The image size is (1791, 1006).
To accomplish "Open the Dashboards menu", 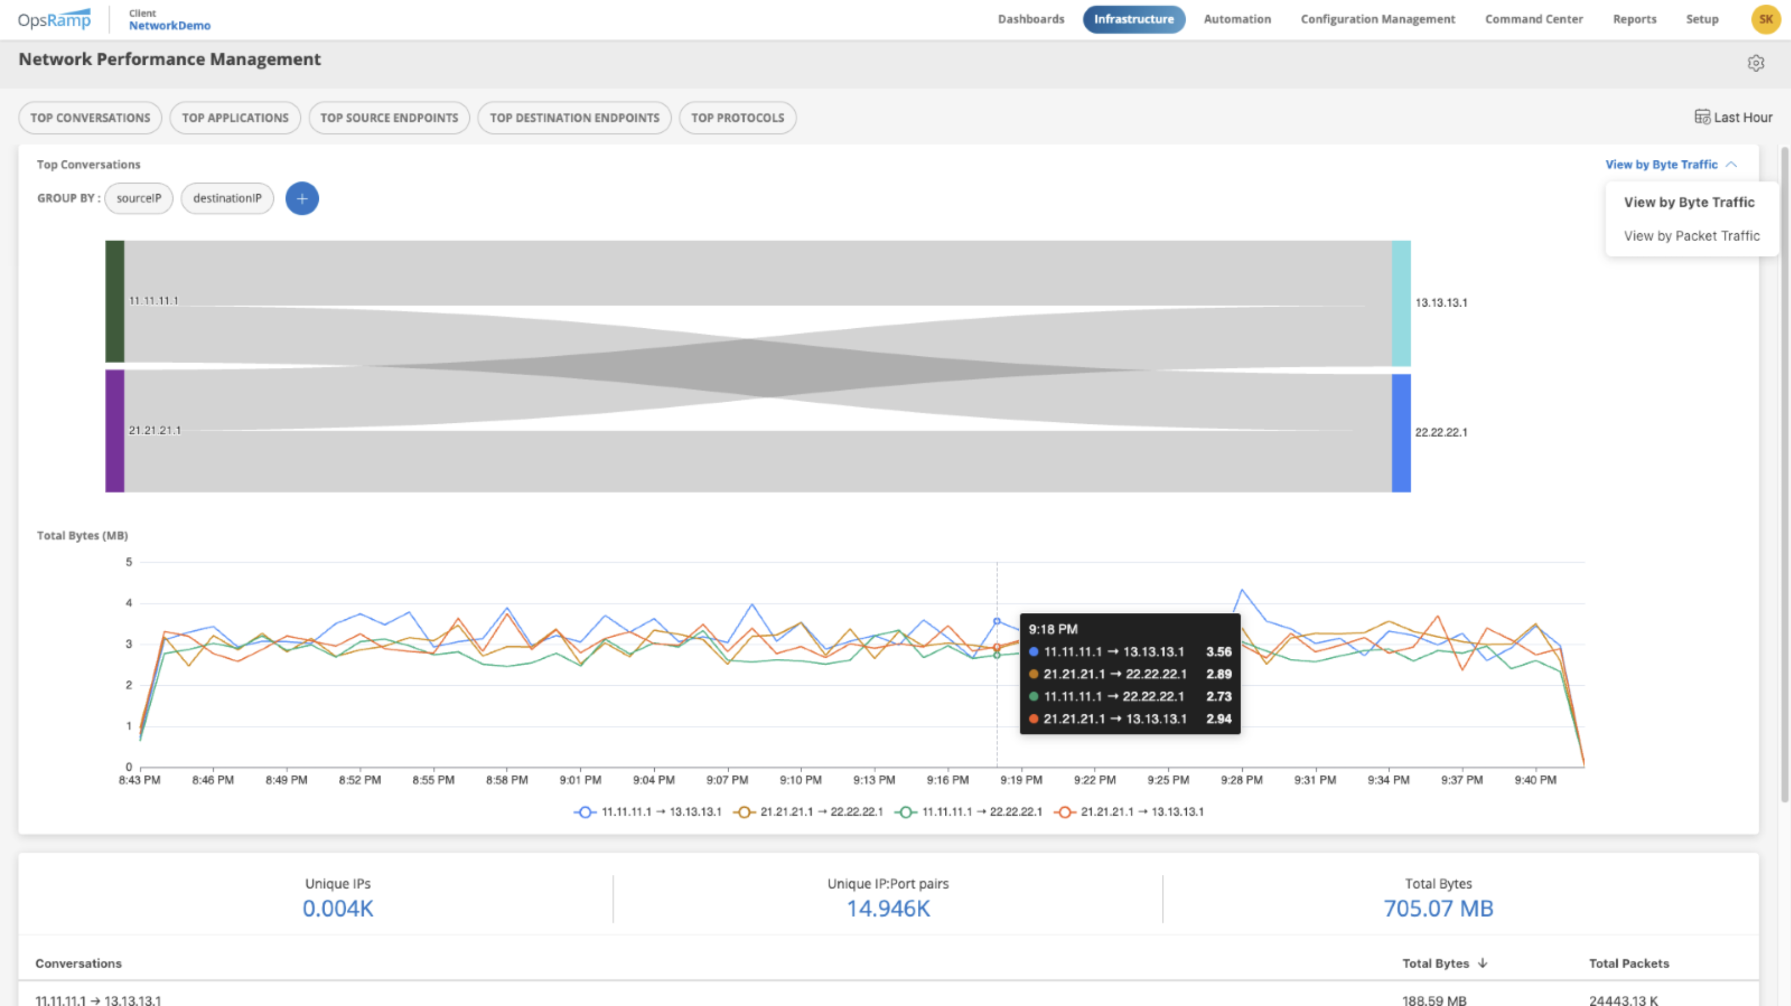I will click(x=1031, y=19).
